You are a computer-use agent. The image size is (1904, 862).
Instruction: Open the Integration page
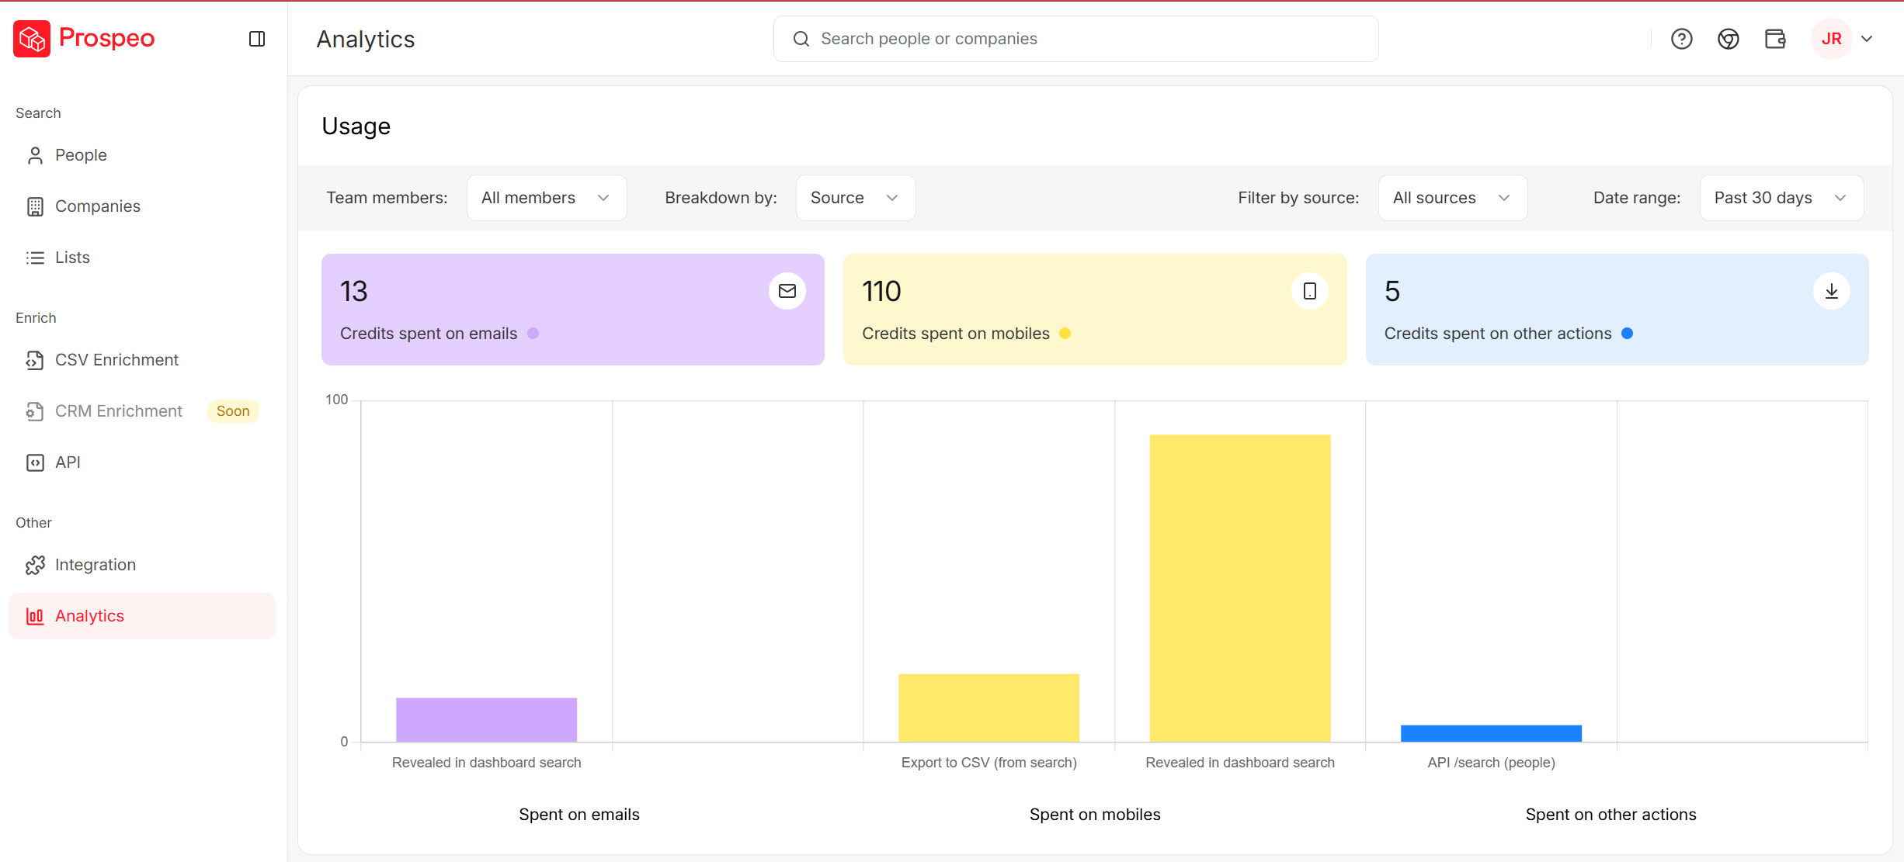coord(95,565)
